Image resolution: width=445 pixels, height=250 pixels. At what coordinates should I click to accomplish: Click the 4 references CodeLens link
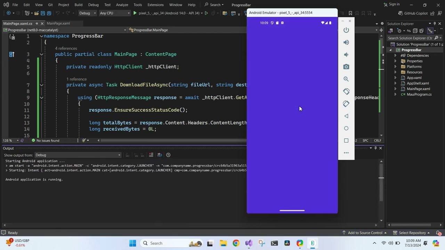click(66, 48)
